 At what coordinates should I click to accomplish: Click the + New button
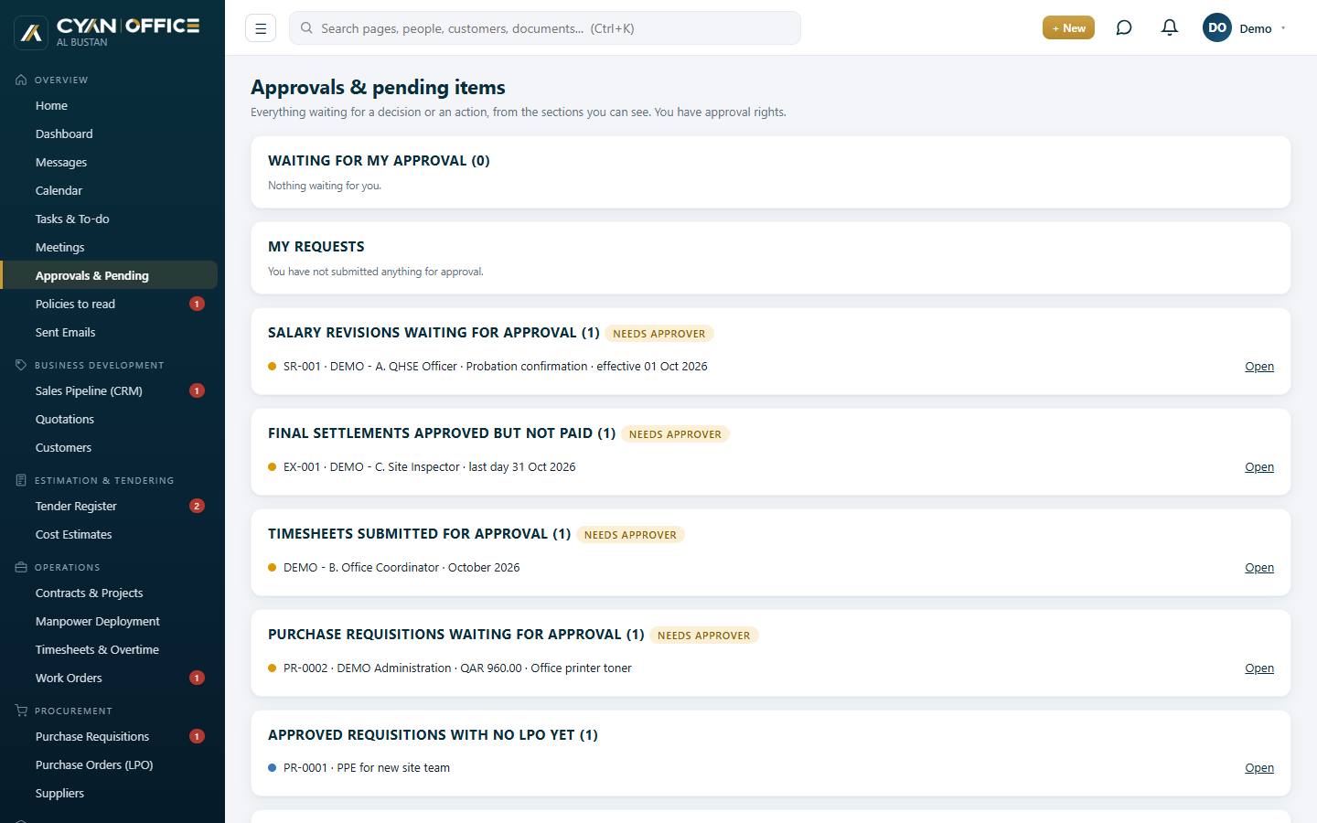1068,28
